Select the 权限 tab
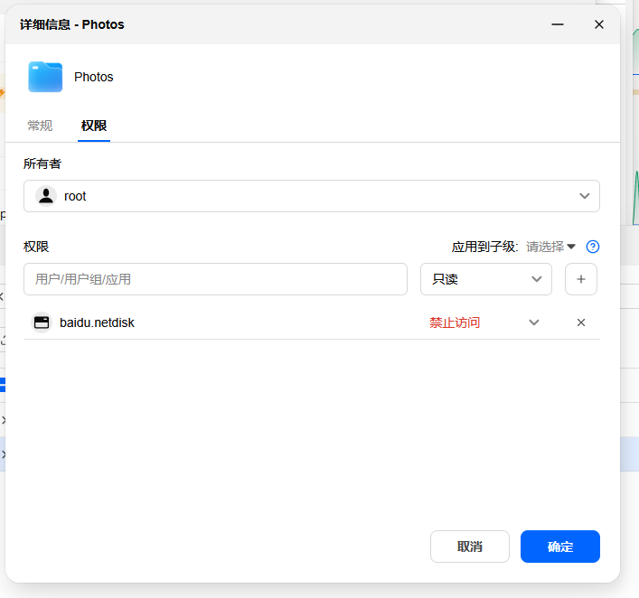 click(94, 126)
